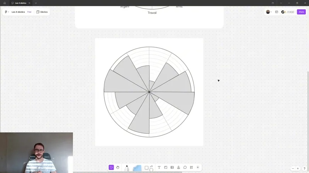This screenshot has height=173, width=309.
Task: Open the Déclics page selector
Action: tap(42, 12)
